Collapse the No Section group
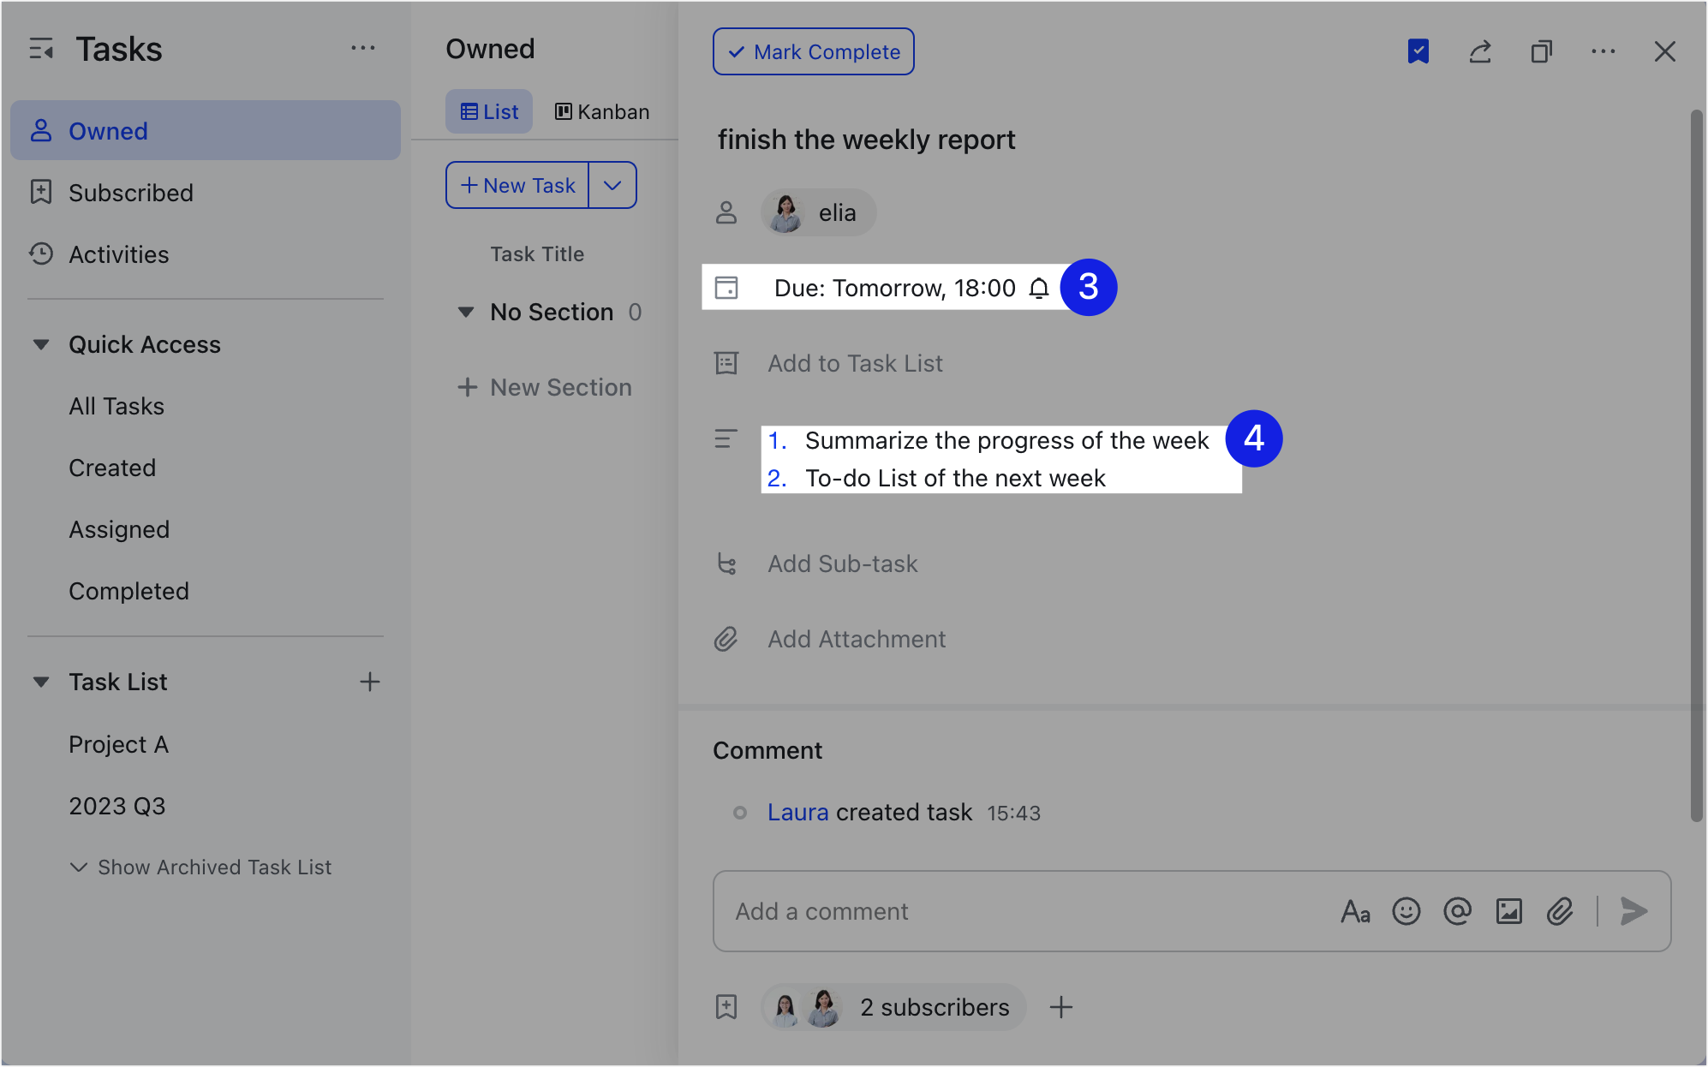This screenshot has height=1067, width=1708. coord(465,312)
